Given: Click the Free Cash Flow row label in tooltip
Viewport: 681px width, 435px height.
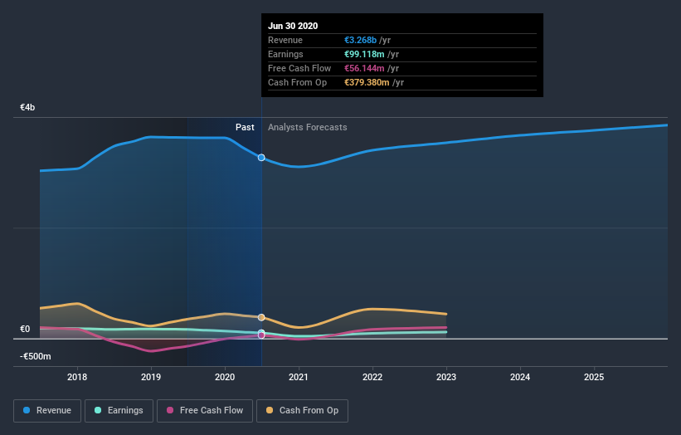Looking at the screenshot, I should coord(299,68).
